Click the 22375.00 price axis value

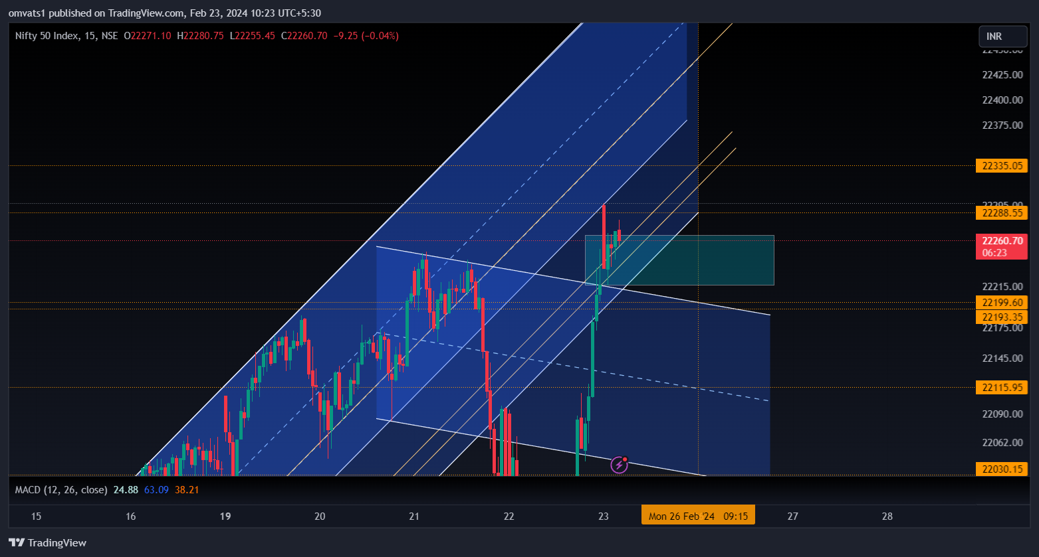1002,125
